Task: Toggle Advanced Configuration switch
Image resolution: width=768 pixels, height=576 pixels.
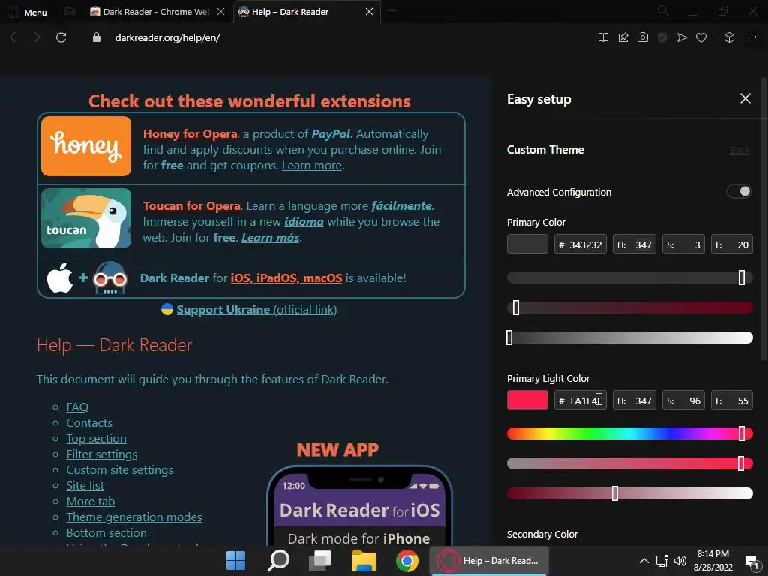Action: point(739,191)
